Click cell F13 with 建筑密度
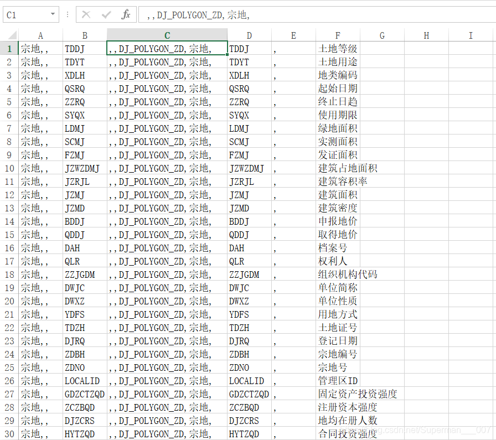This screenshot has height=440, width=496. (338, 208)
